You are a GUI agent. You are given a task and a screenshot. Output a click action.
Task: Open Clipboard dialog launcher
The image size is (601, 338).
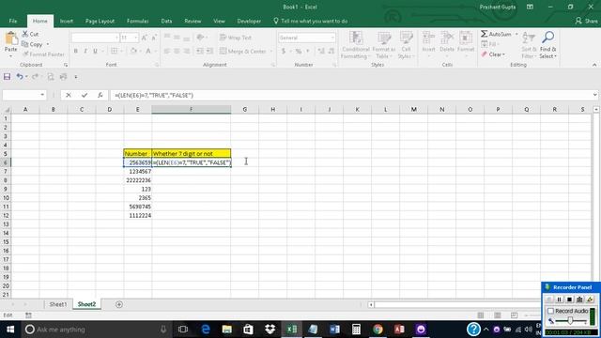point(66,65)
